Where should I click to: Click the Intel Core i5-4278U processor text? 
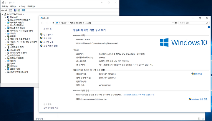[122, 54]
